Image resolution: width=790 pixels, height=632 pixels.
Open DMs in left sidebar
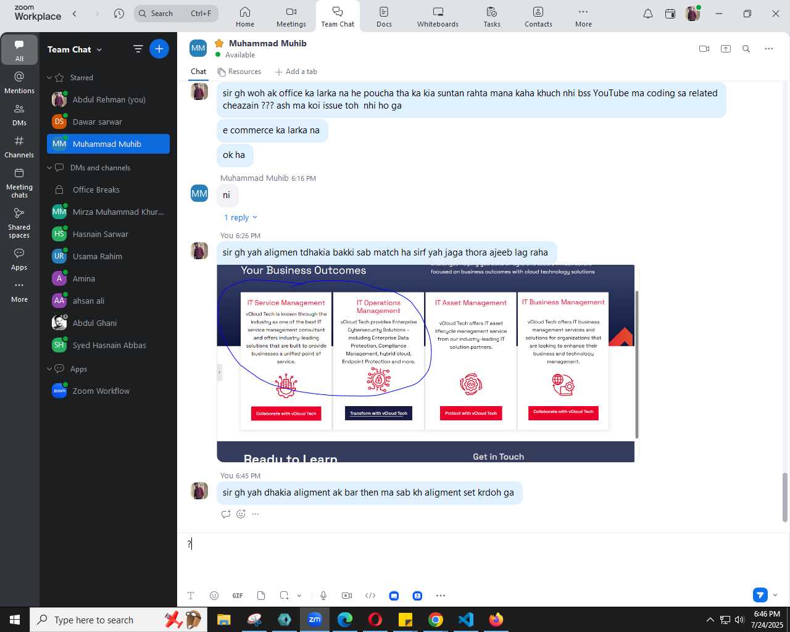[20, 115]
